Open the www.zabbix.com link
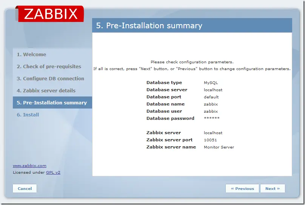The image size is (305, 205). [29, 165]
